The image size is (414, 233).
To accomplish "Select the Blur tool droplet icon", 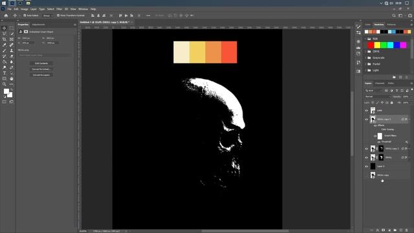I will [12, 62].
